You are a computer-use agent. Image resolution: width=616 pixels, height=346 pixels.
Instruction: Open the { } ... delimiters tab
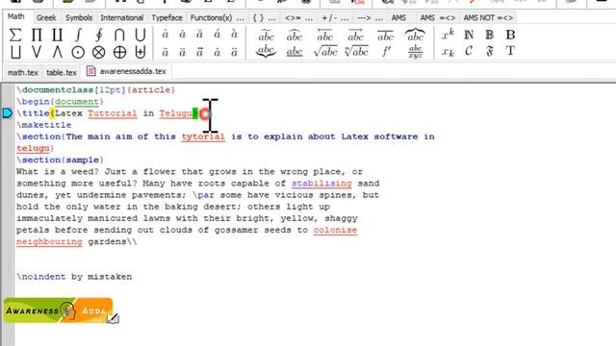pos(264,17)
